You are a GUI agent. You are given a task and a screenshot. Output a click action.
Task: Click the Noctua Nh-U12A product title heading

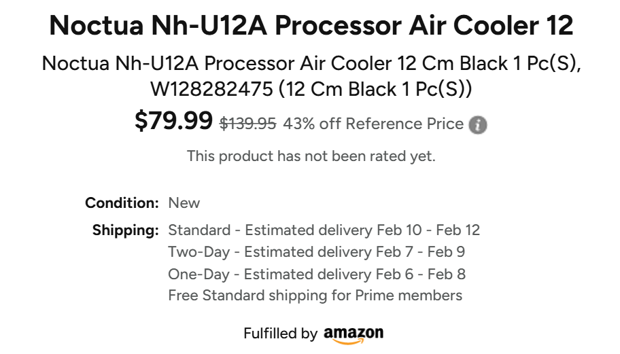(x=311, y=26)
